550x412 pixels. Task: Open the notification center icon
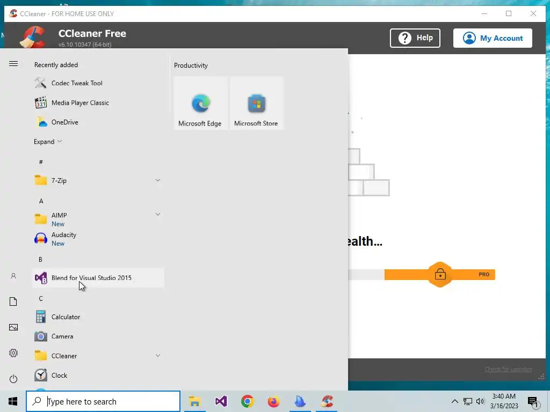[x=533, y=402]
